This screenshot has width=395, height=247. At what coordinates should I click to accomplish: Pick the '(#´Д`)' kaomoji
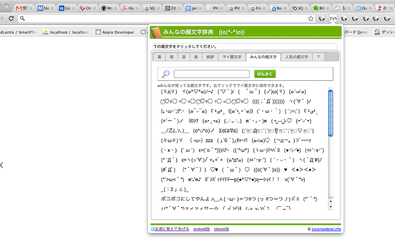tap(168, 170)
